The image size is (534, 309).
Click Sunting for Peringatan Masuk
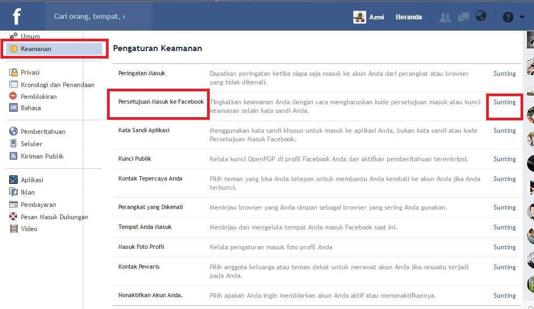[x=504, y=74]
